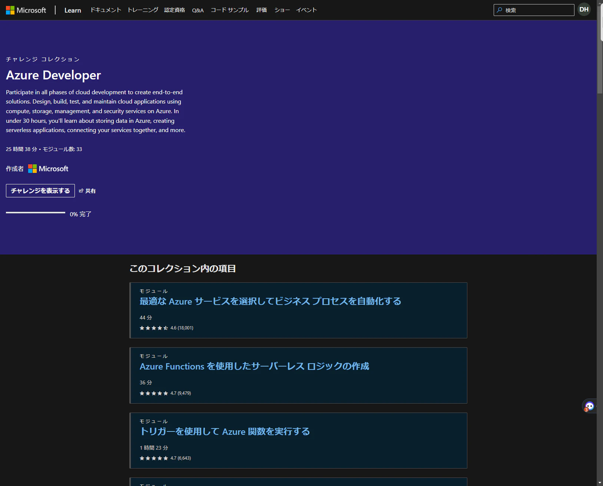This screenshot has height=486, width=603.
Task: Click the 36 分 duration label
Action: pos(146,382)
